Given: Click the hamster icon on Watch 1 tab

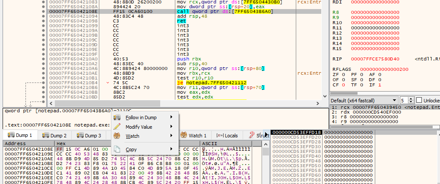Looking at the screenshot, I should coord(184,136).
